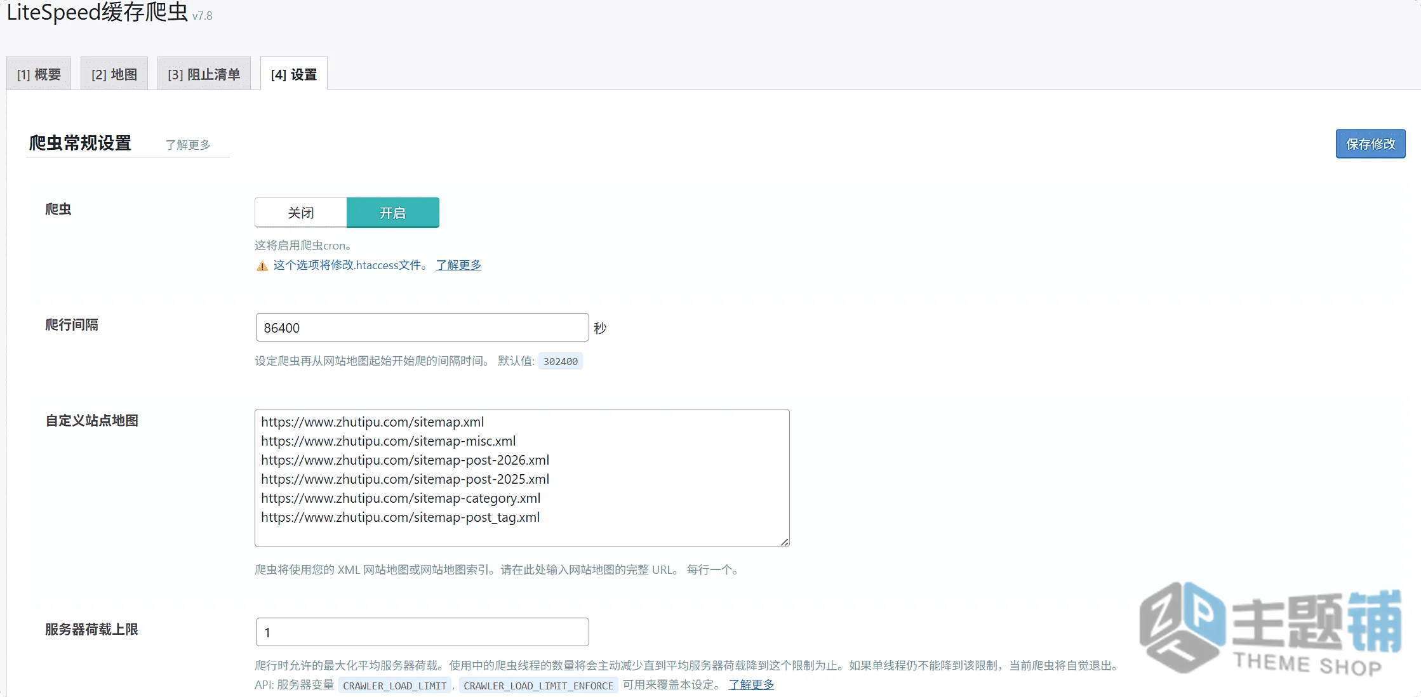Viewport: 1421px width, 697px height.
Task: Click the sitemap-category.xml line
Action: pyautogui.click(x=401, y=498)
